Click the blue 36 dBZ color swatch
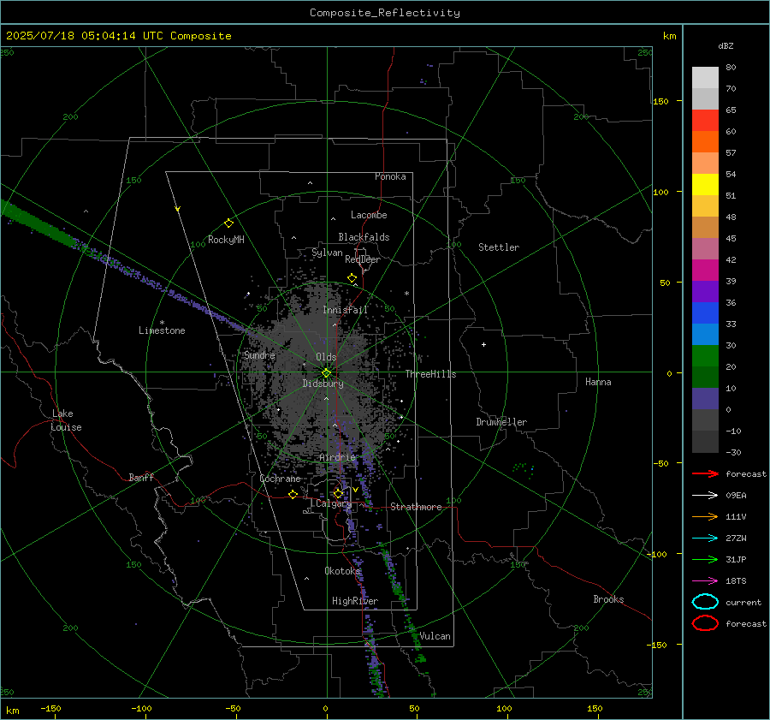 pos(705,313)
